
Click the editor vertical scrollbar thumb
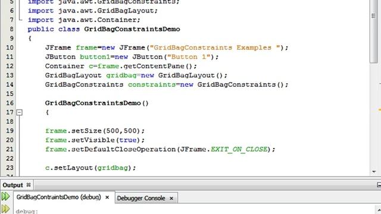click(373, 31)
